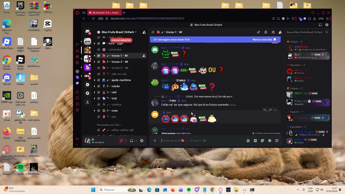This screenshot has height=194, width=345.
Task: Open vale-ou-não channel
Action: (x=120, y=74)
